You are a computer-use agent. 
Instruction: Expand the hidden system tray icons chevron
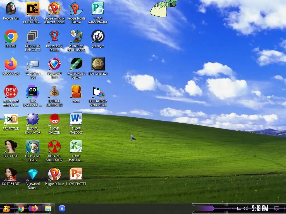pos(232,208)
